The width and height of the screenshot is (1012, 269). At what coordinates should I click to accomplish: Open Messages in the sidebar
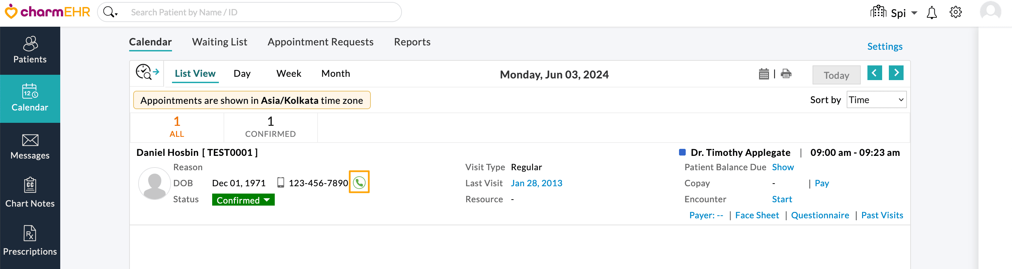pos(30,147)
